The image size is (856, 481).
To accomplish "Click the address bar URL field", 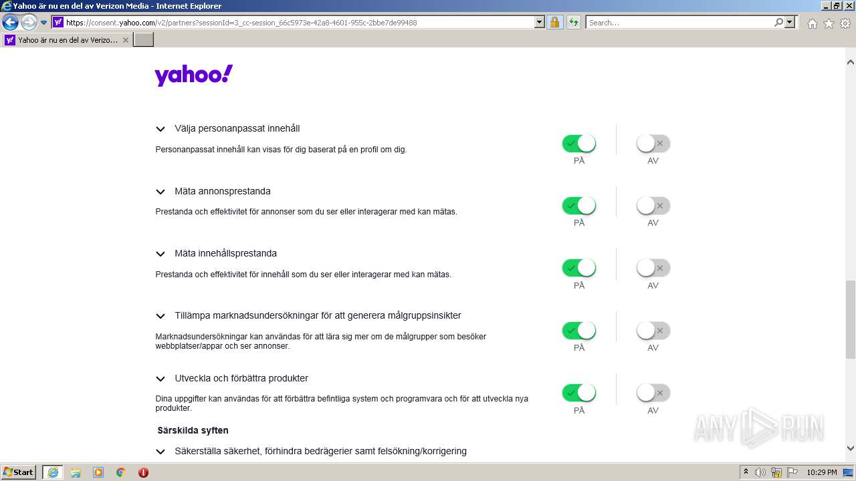I will tap(299, 22).
